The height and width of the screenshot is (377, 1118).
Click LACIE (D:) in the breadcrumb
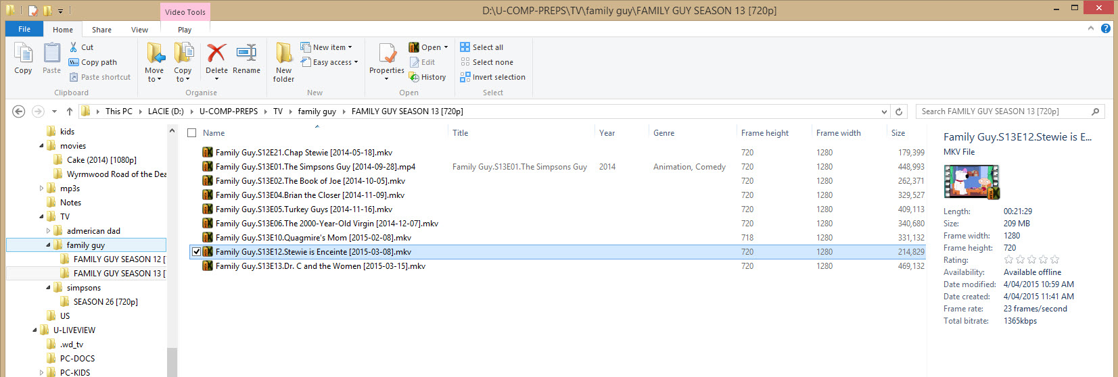[x=166, y=111]
